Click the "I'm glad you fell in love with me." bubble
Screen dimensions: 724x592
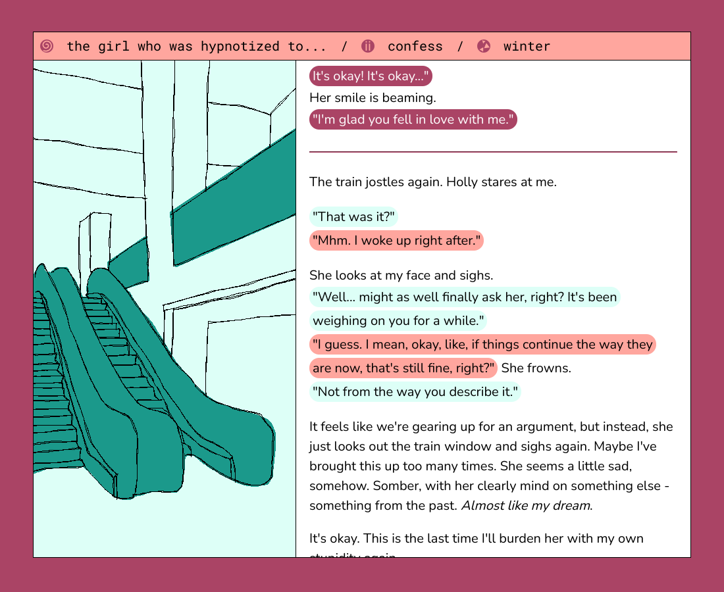coord(413,120)
